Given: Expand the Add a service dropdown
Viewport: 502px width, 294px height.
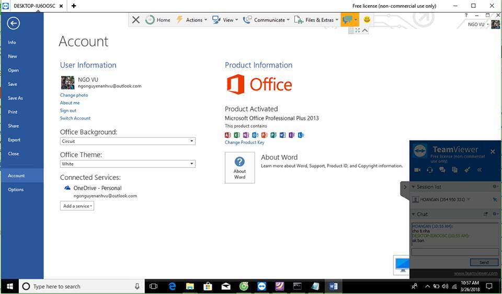Looking at the screenshot, I should [77, 206].
